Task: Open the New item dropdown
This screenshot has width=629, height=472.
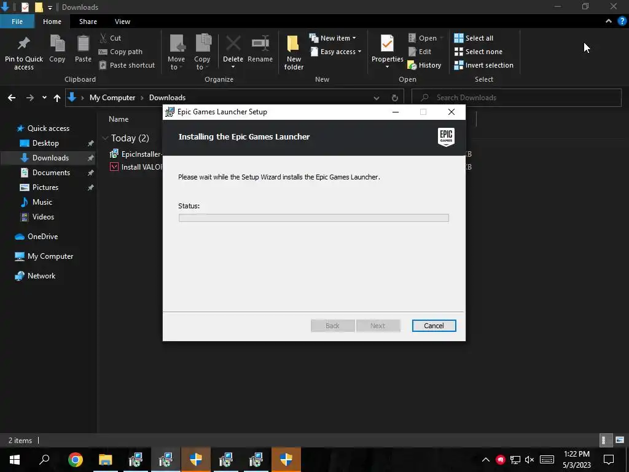Action: [332, 38]
